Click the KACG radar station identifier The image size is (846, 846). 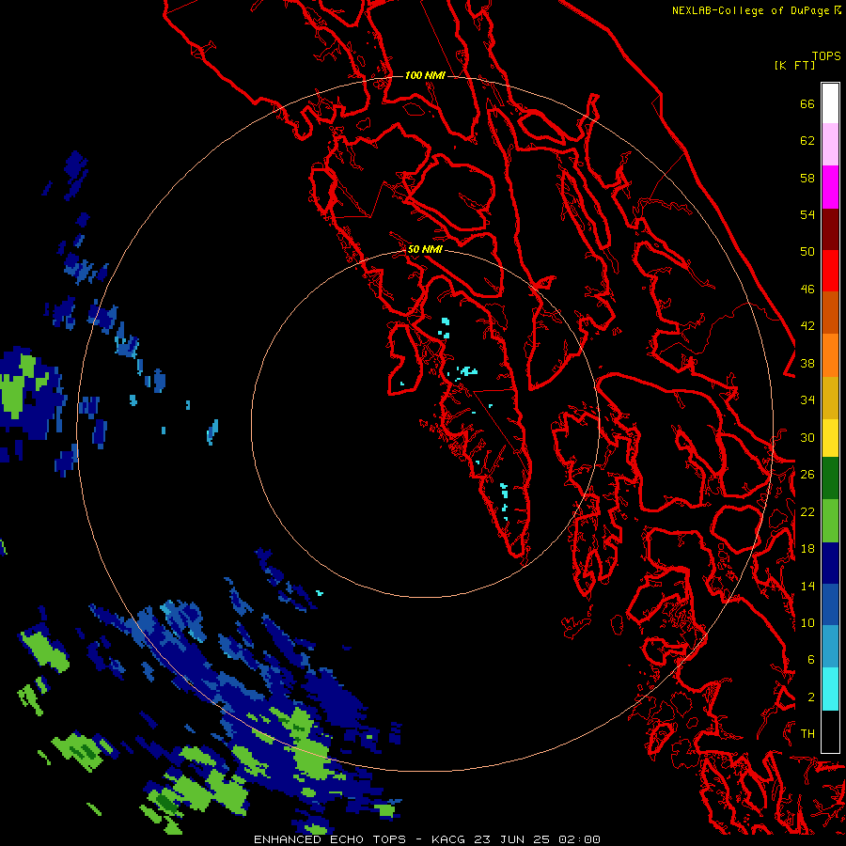pos(450,839)
